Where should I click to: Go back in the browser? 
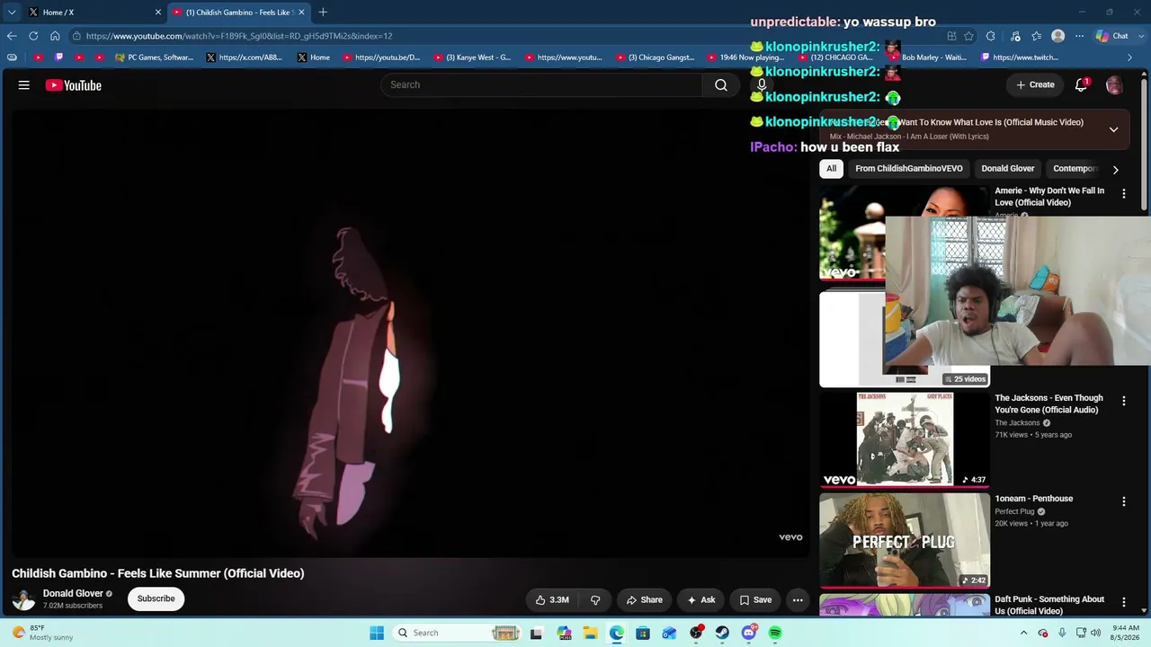tap(12, 36)
